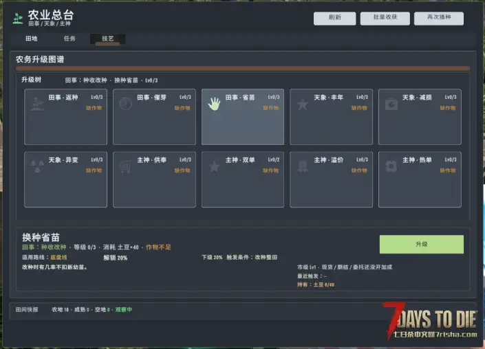Click the radiation icon on the 天象·异变 card

(37, 166)
